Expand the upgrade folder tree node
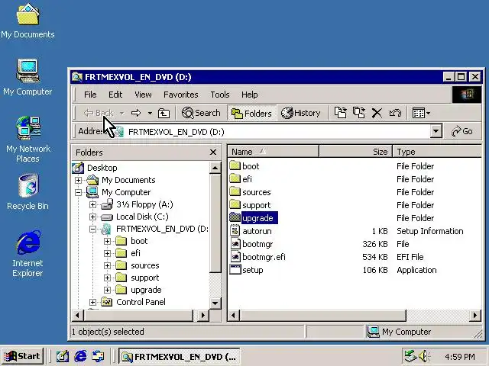The width and height of the screenshot is (489, 366). [107, 290]
